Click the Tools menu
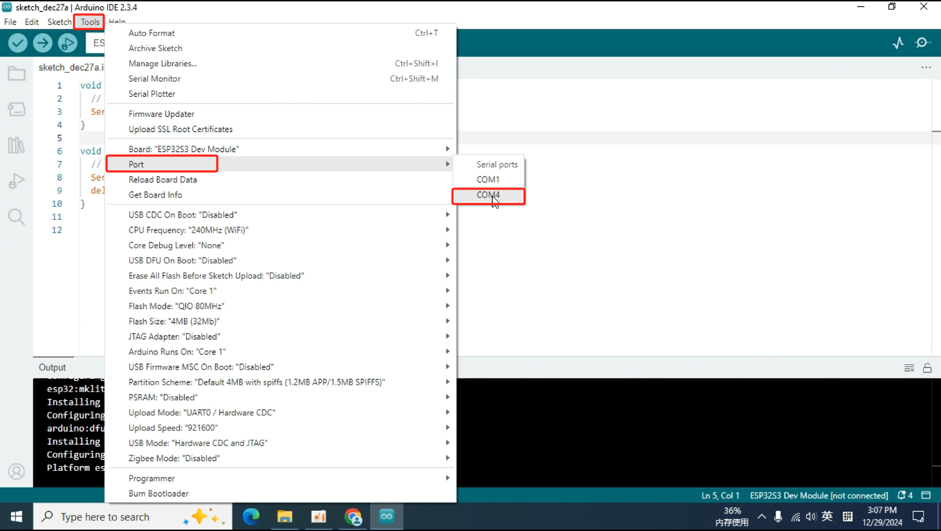This screenshot has width=941, height=531. [90, 21]
